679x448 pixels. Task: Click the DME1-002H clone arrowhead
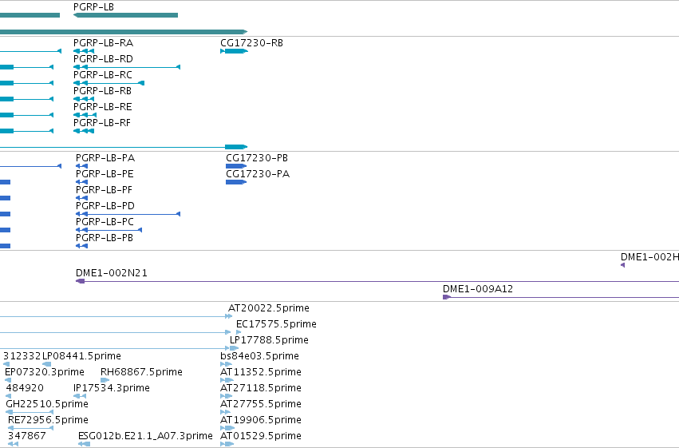tap(622, 265)
